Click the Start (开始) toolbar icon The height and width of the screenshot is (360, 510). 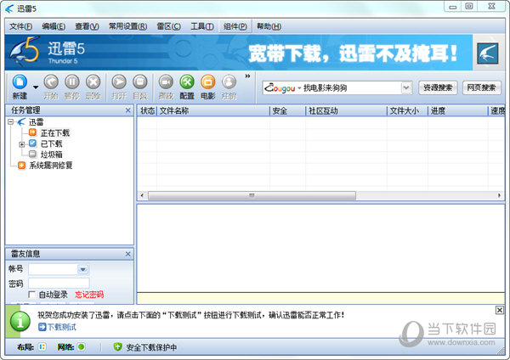pyautogui.click(x=51, y=82)
